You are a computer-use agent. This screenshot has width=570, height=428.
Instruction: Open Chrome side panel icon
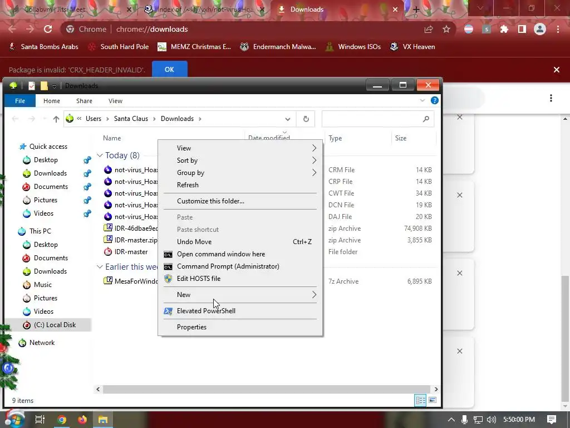click(x=522, y=29)
